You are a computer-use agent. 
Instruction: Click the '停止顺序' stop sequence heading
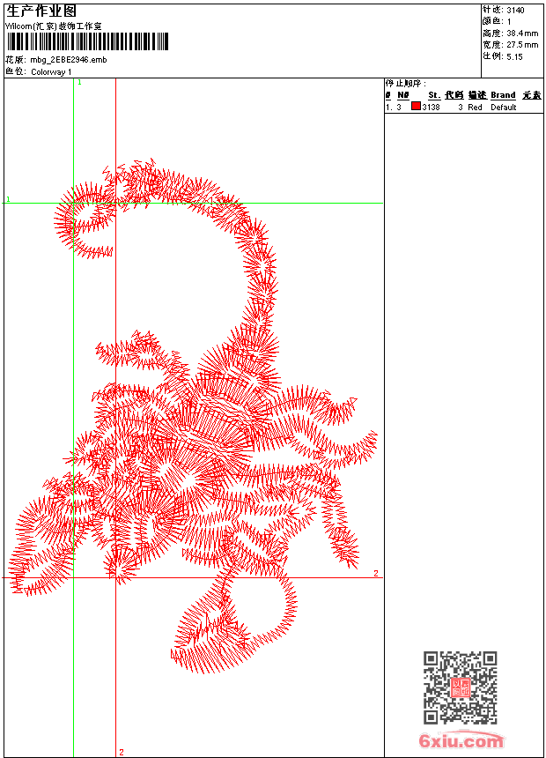[x=406, y=83]
